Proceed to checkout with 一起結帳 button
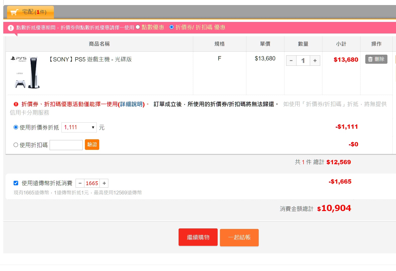This screenshot has width=396, height=271. pos(239,238)
